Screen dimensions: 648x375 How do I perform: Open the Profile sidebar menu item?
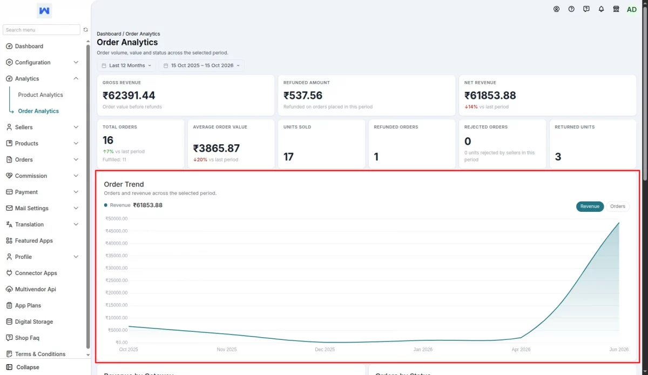coord(43,257)
